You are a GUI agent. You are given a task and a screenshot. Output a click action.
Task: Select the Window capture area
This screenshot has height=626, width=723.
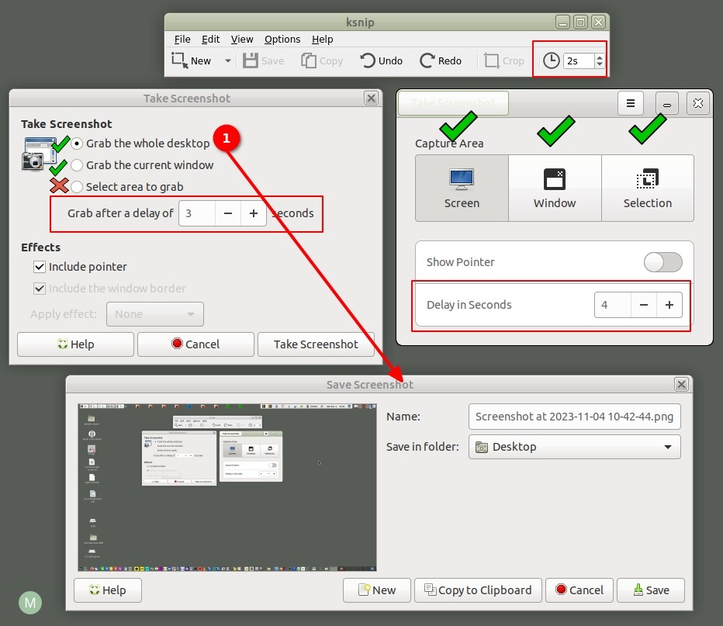(x=555, y=188)
